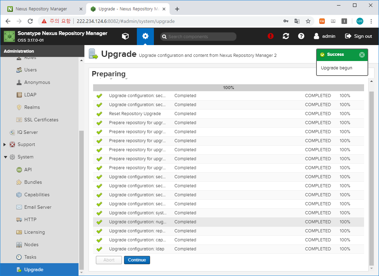379x276 pixels.
Task: Click the 100% overall progress bar
Action: pyautogui.click(x=229, y=88)
